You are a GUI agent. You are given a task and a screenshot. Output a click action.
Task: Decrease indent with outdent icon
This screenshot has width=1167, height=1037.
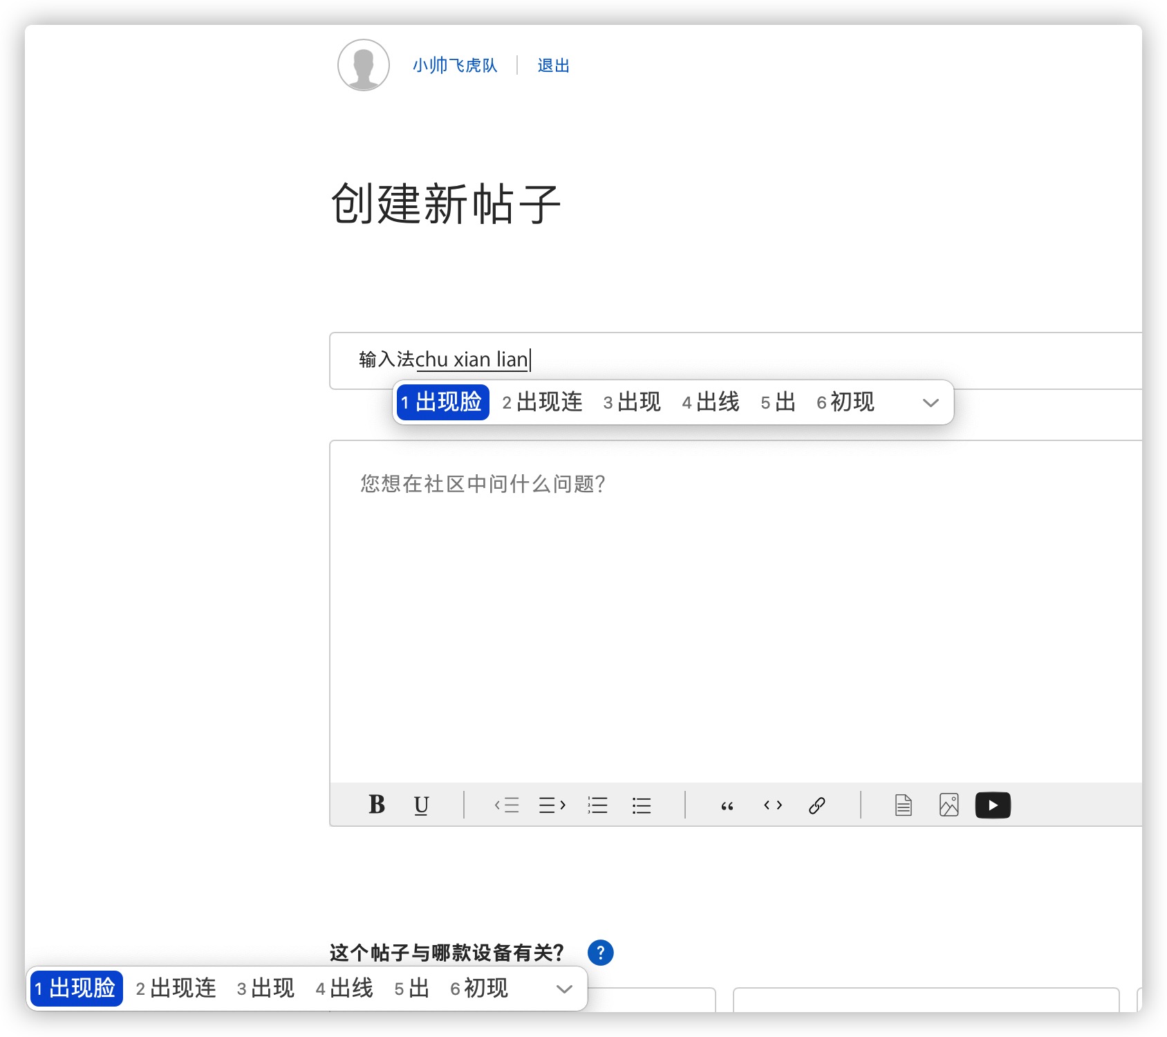coord(507,805)
